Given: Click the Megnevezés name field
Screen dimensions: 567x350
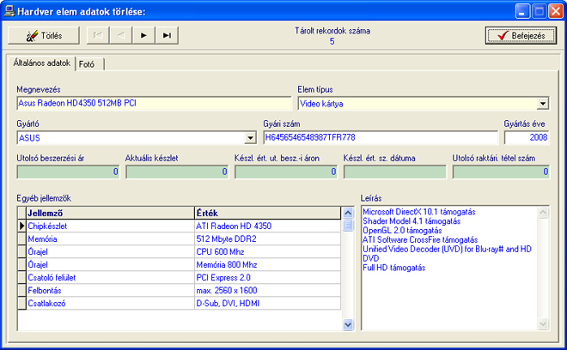Looking at the screenshot, I should [x=154, y=103].
